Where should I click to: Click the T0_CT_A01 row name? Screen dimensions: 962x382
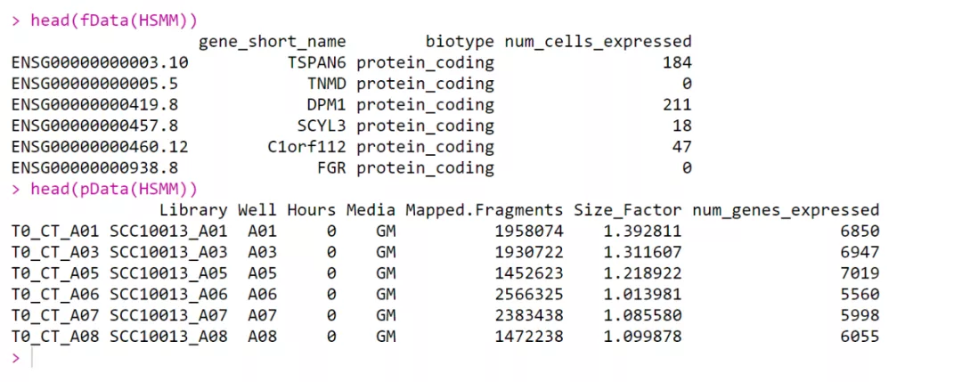[55, 232]
